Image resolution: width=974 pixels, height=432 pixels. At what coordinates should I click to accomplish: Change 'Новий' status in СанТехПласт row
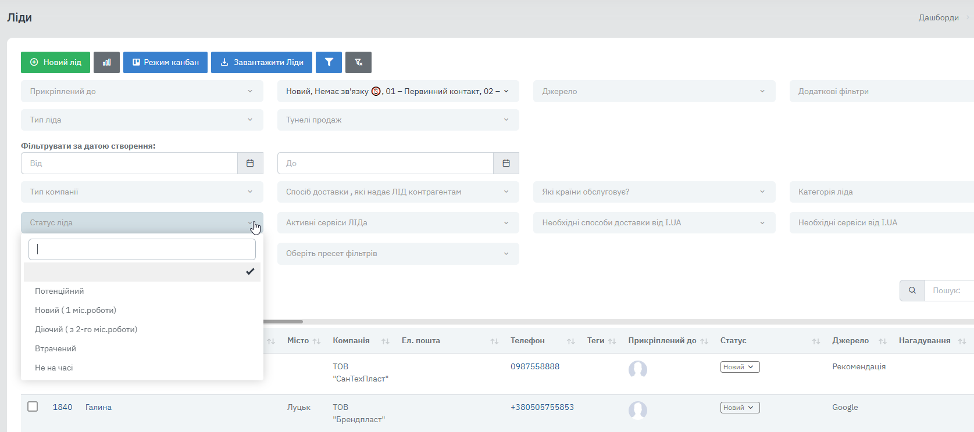[740, 367]
